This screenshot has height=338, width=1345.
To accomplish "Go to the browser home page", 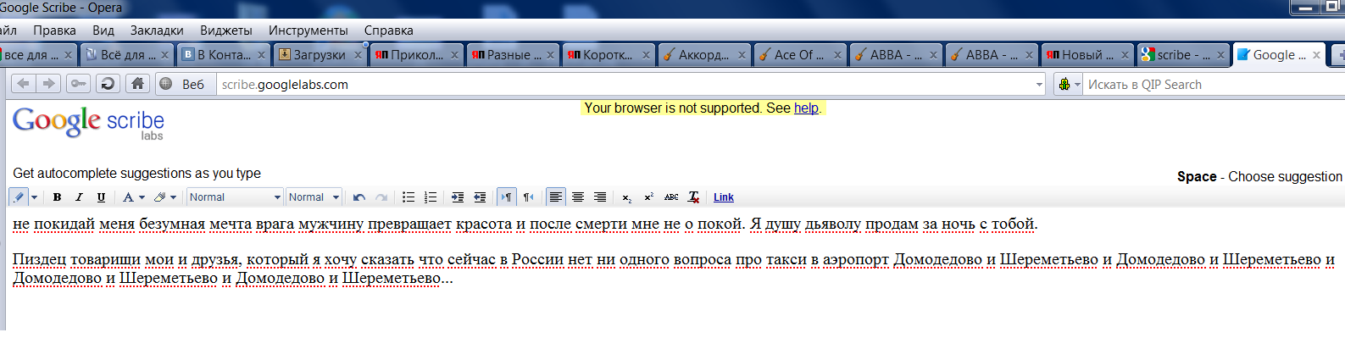I will pos(137,83).
